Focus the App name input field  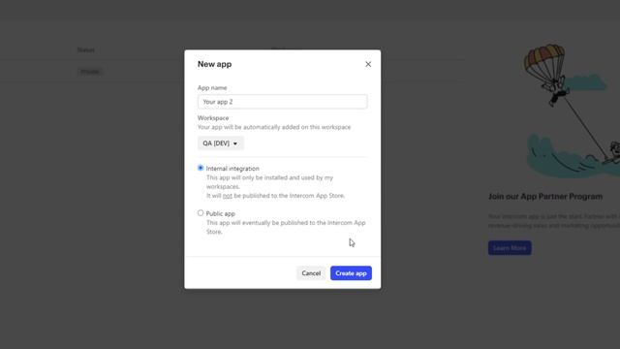click(x=282, y=102)
